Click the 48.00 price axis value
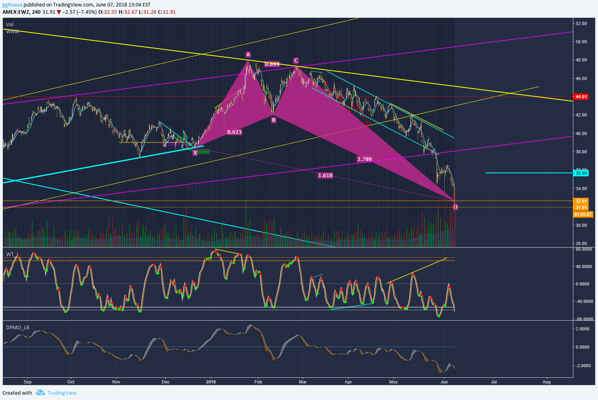 (581, 60)
